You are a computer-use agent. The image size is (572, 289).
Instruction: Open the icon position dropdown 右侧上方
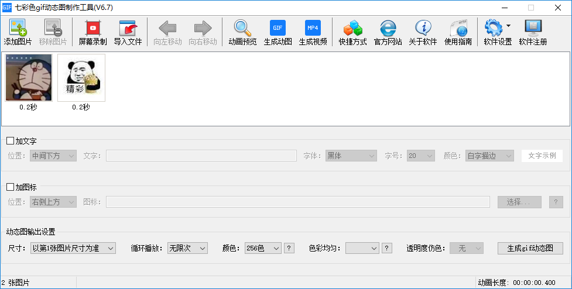point(53,202)
